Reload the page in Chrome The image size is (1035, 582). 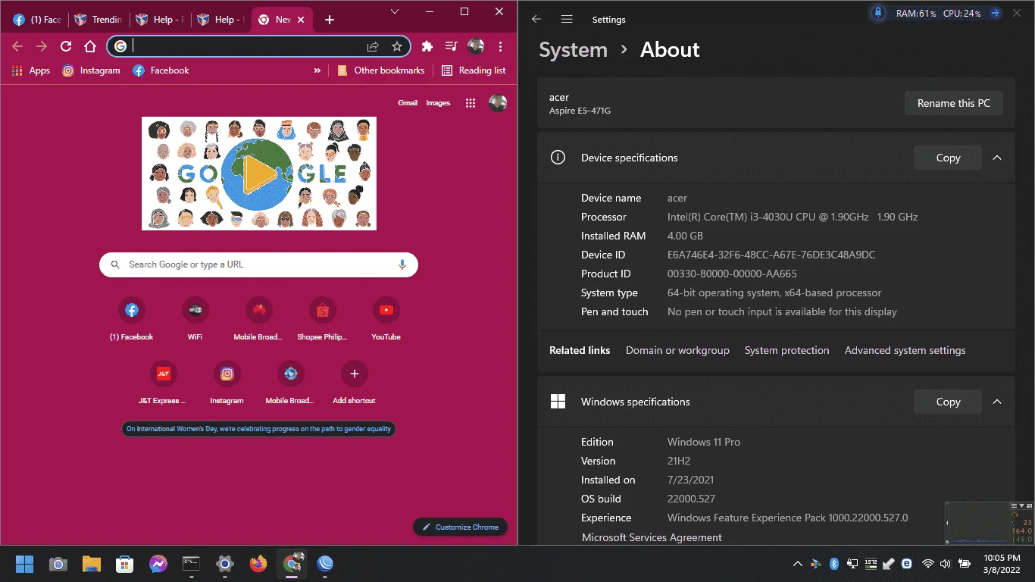coord(66,46)
